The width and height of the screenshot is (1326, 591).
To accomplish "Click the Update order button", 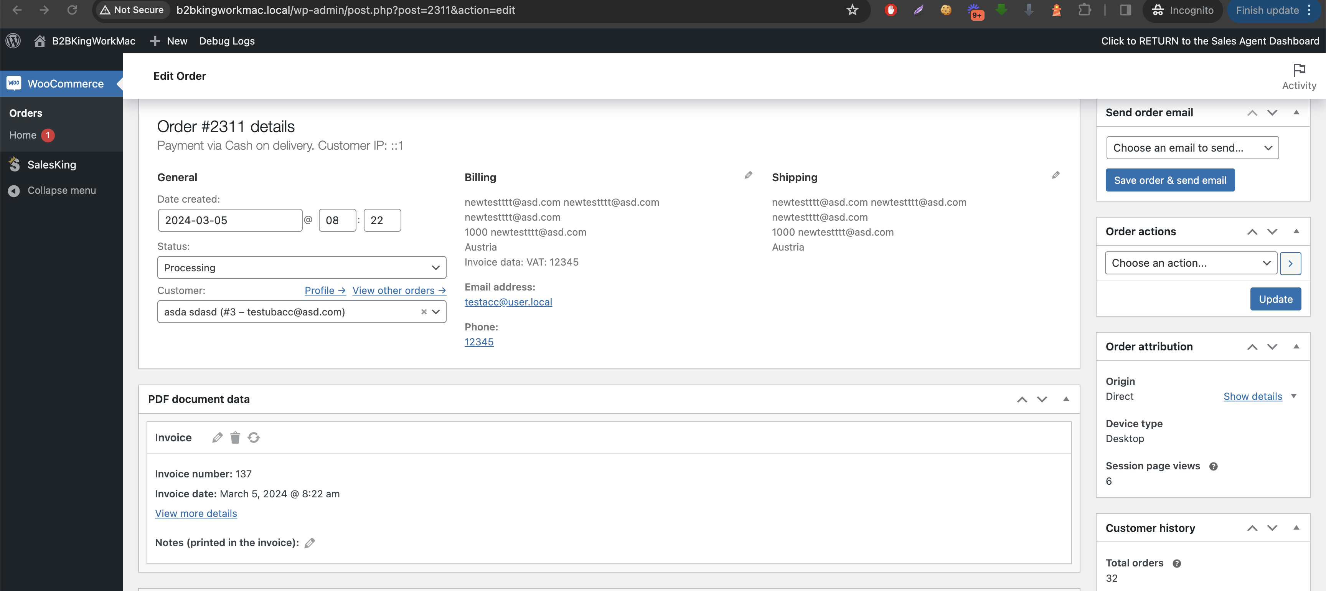I will (1275, 299).
